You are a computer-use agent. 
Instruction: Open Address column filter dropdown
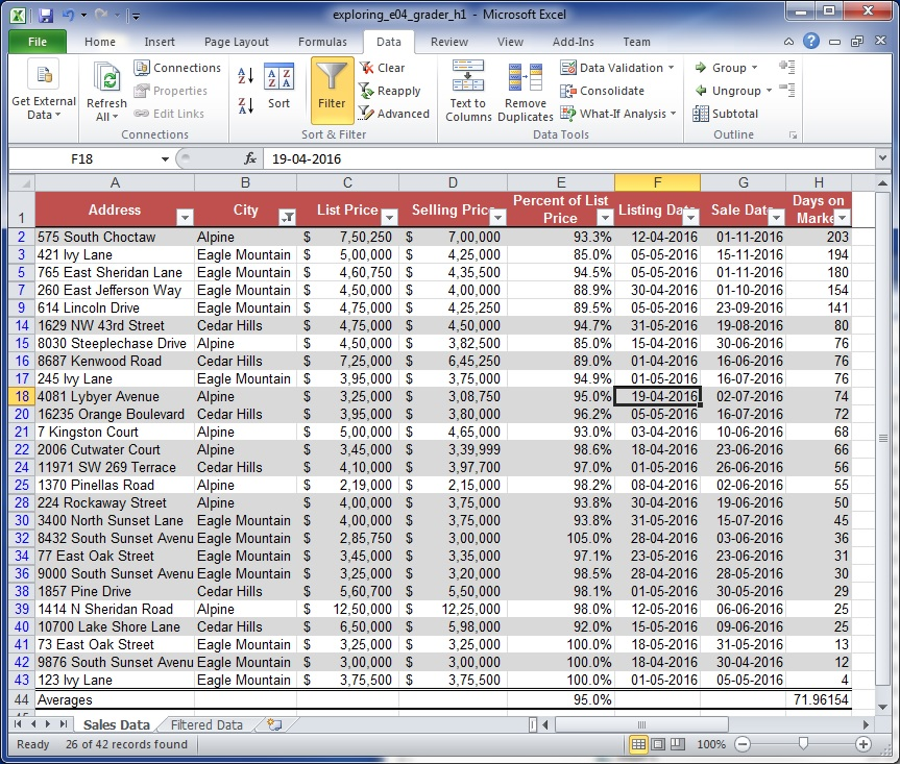(x=185, y=217)
